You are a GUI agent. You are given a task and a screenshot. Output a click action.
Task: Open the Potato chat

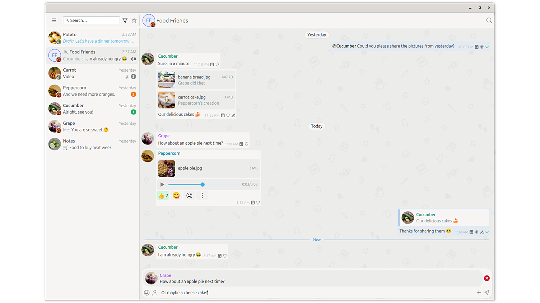(93, 38)
